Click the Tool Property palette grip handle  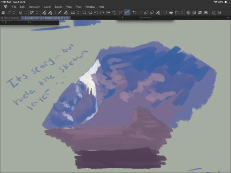[119, 18]
